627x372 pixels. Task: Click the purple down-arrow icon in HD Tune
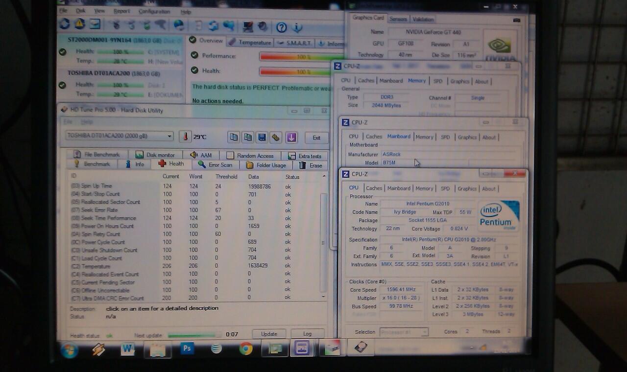291,138
